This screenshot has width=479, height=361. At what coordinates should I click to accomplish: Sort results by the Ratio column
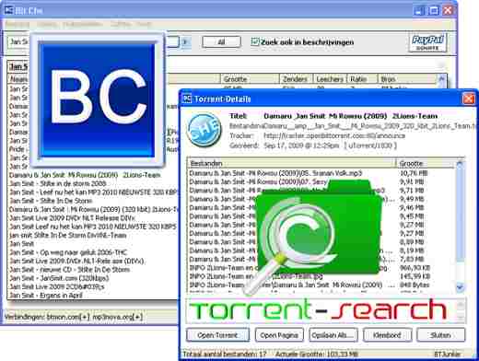pos(362,79)
